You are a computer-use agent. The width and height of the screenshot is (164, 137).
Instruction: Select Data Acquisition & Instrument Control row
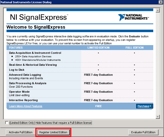pos(80,56)
